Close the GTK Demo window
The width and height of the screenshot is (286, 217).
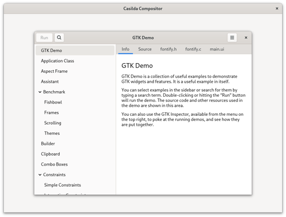[246, 37]
